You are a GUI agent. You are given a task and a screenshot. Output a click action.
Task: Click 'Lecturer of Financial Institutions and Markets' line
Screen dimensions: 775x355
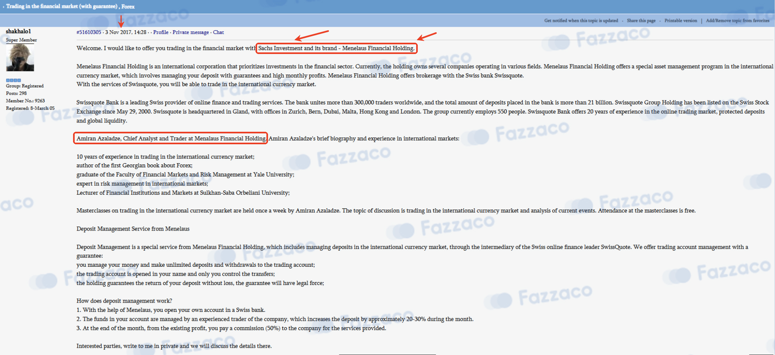point(183,193)
